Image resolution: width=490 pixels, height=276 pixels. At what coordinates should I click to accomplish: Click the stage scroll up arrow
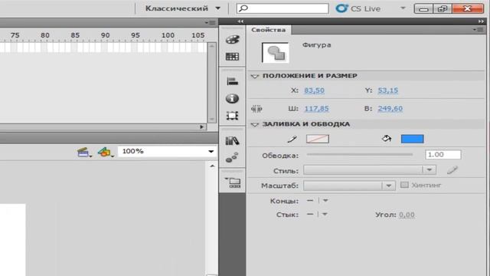tap(212, 166)
